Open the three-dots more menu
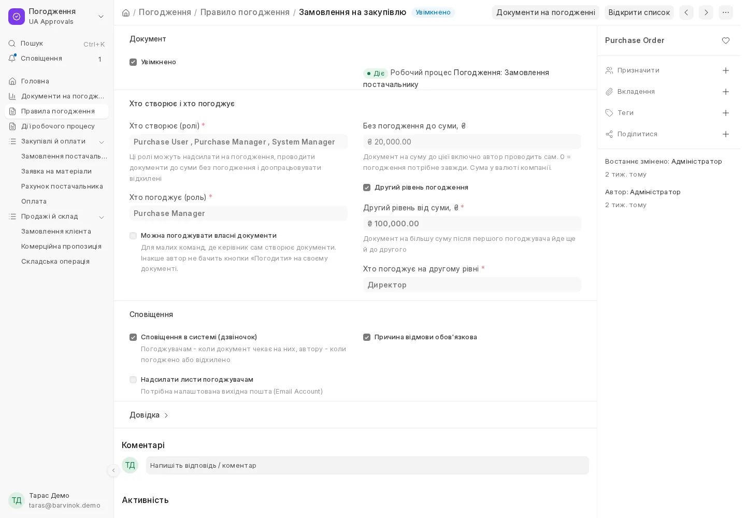This screenshot has height=518, width=746. pos(726,12)
